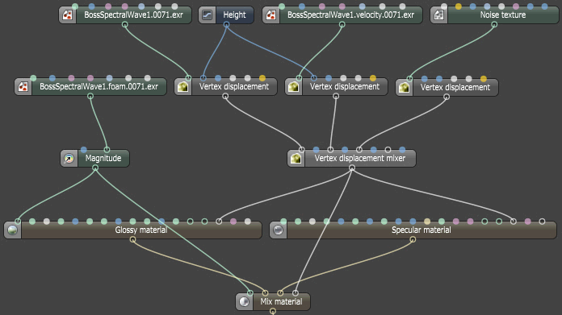Viewport: 562px width, 315px height.
Task: Select the Vertex displacement mixer node
Action: click(351, 159)
